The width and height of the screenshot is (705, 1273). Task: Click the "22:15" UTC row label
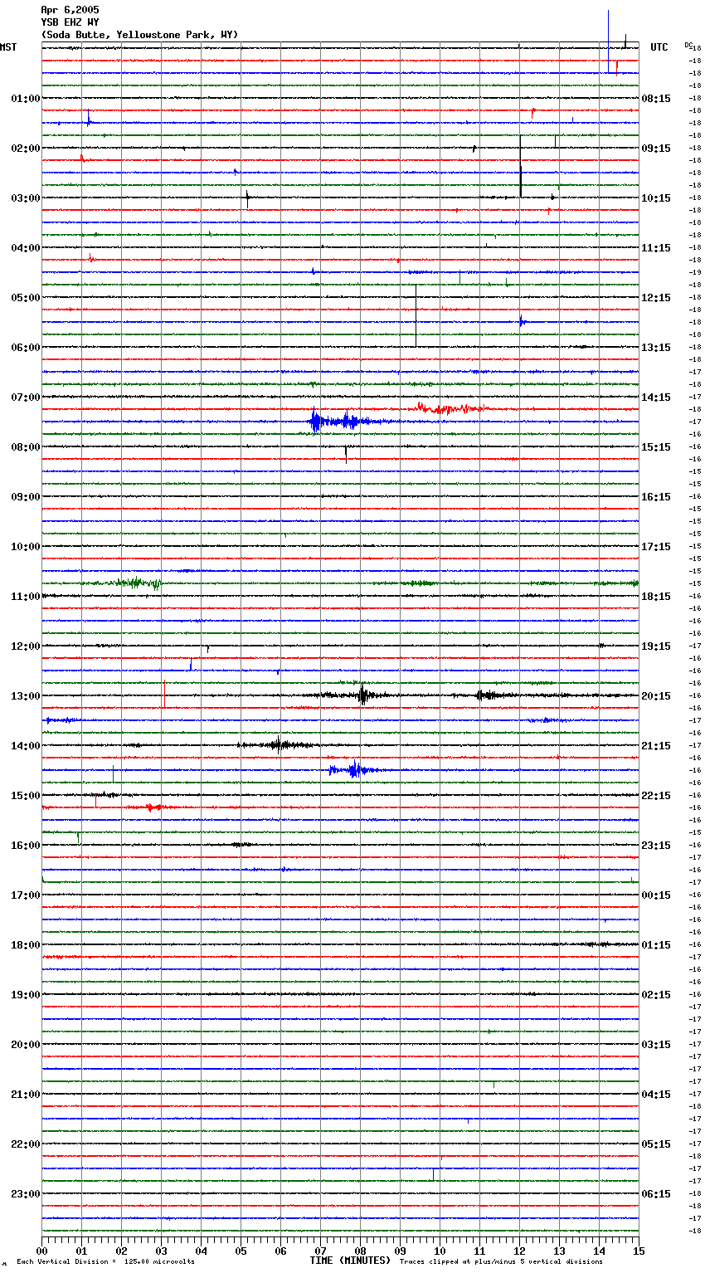(x=656, y=796)
